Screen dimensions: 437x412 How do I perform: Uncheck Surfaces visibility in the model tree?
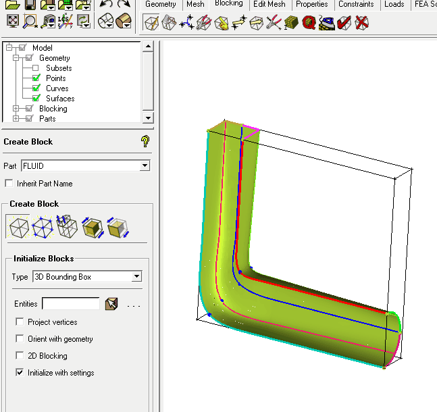coord(36,99)
